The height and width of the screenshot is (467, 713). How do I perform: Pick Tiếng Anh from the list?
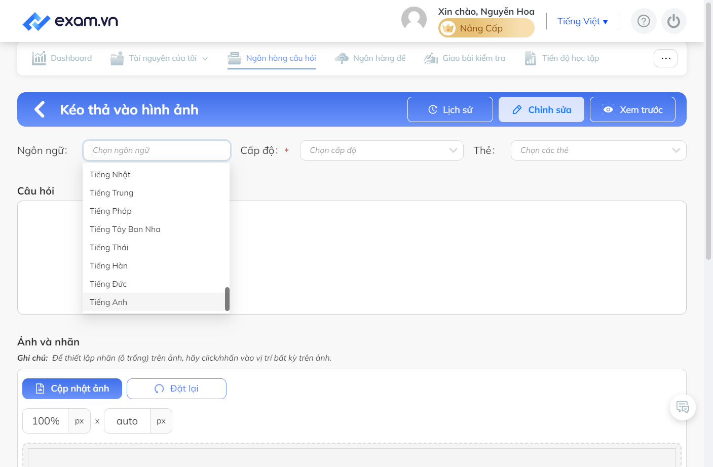pyautogui.click(x=156, y=302)
